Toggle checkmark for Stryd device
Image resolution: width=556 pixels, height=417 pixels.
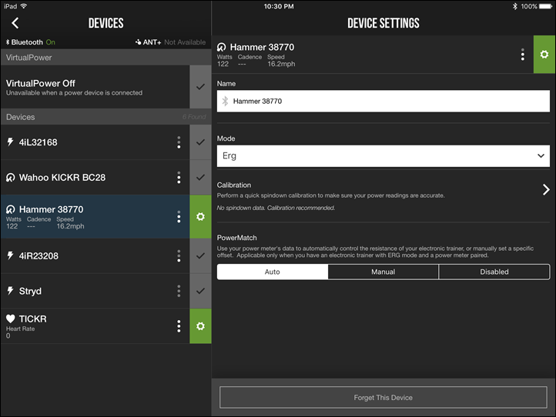(200, 291)
